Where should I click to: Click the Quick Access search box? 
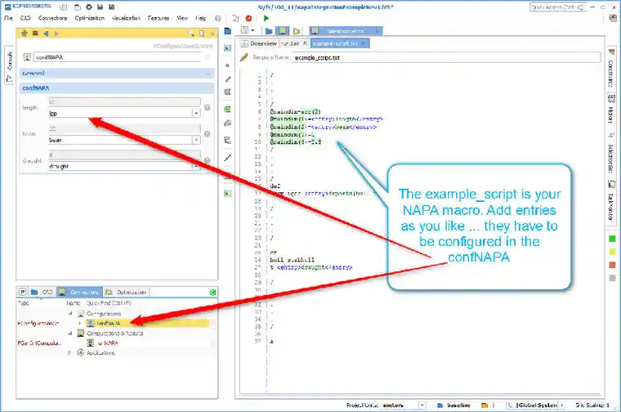[557, 7]
